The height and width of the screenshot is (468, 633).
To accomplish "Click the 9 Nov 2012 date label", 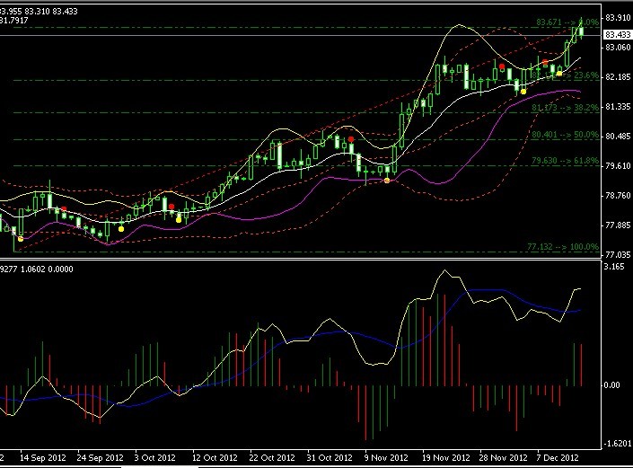I will point(386,457).
